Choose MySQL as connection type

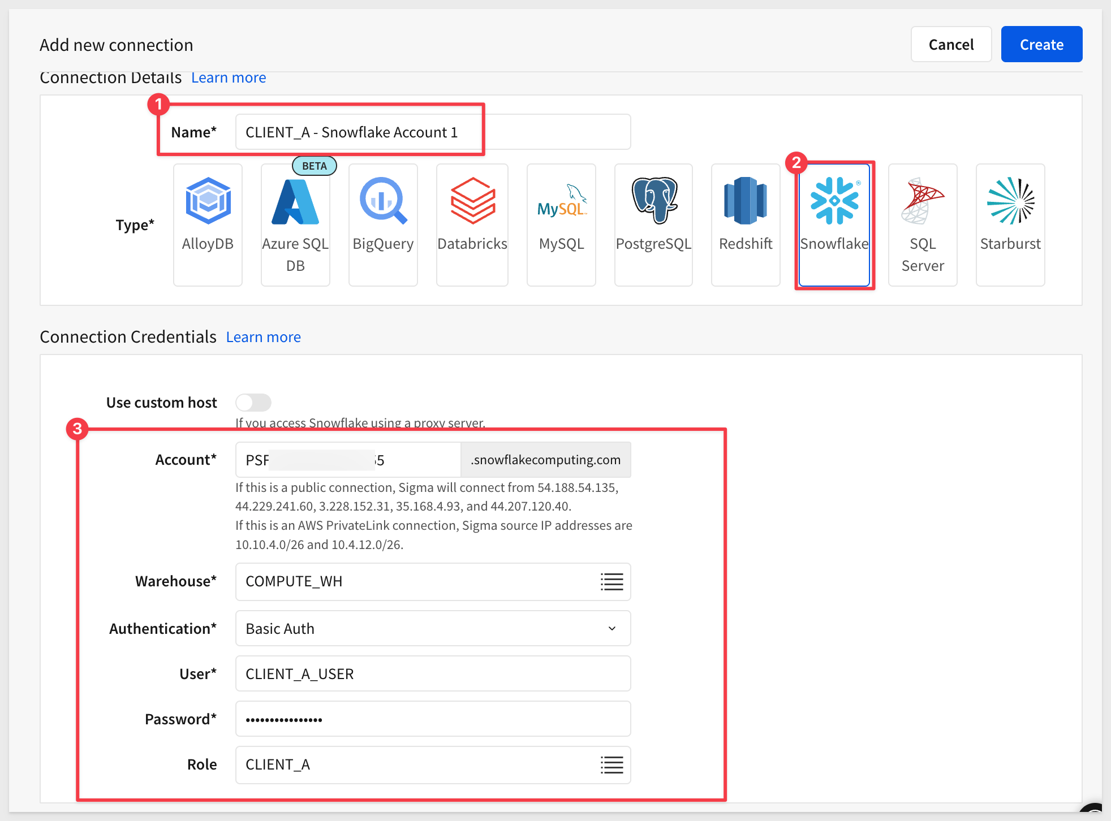tap(561, 225)
